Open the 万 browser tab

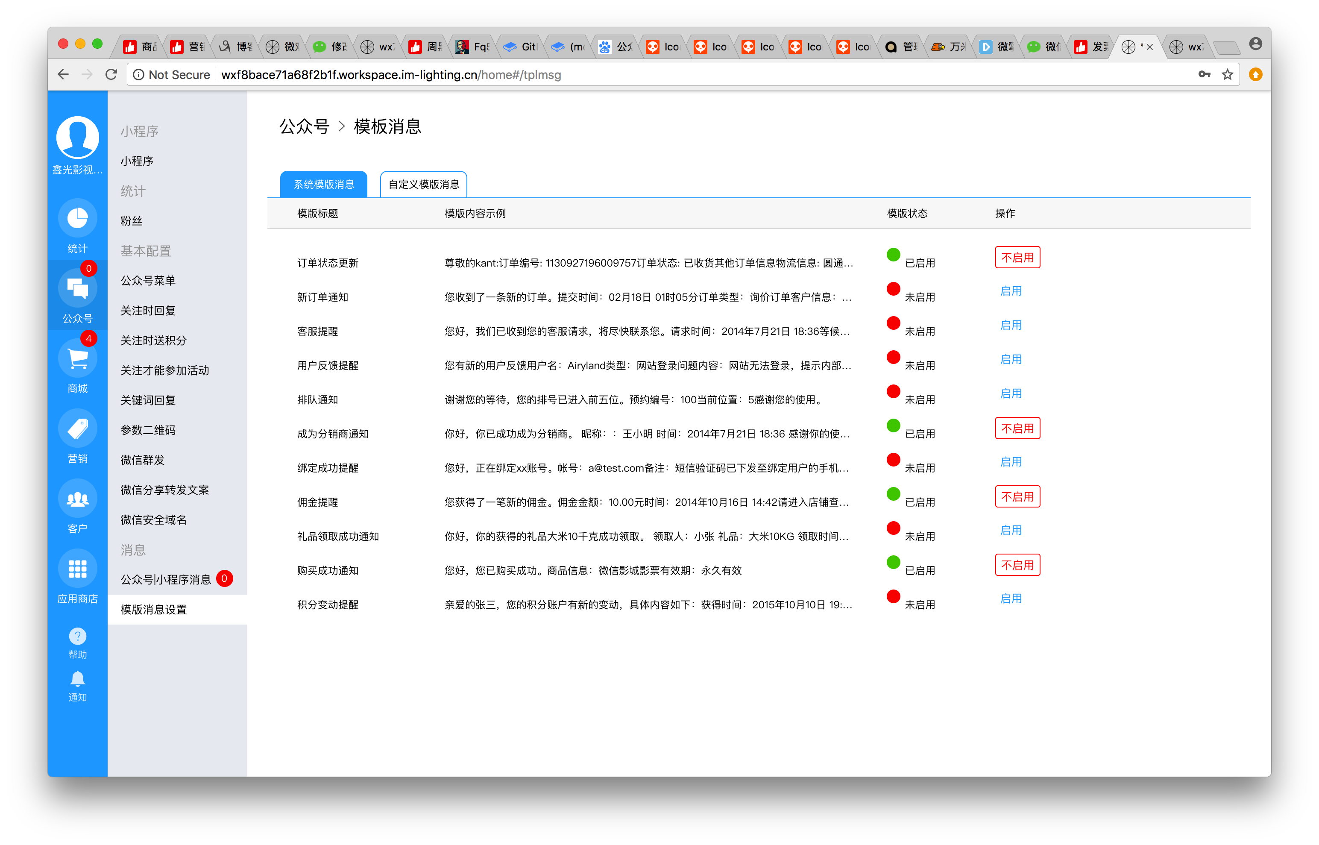pos(949,47)
